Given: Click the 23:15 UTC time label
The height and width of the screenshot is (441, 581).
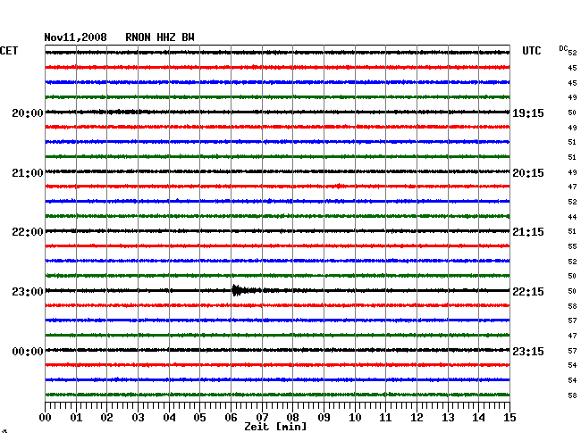Looking at the screenshot, I should coord(528,351).
